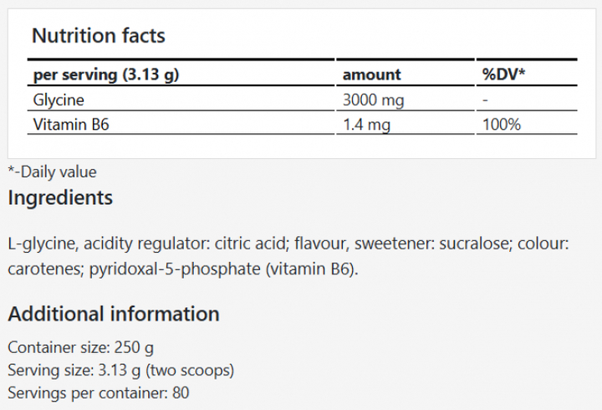Click the %DV* column header

[503, 74]
